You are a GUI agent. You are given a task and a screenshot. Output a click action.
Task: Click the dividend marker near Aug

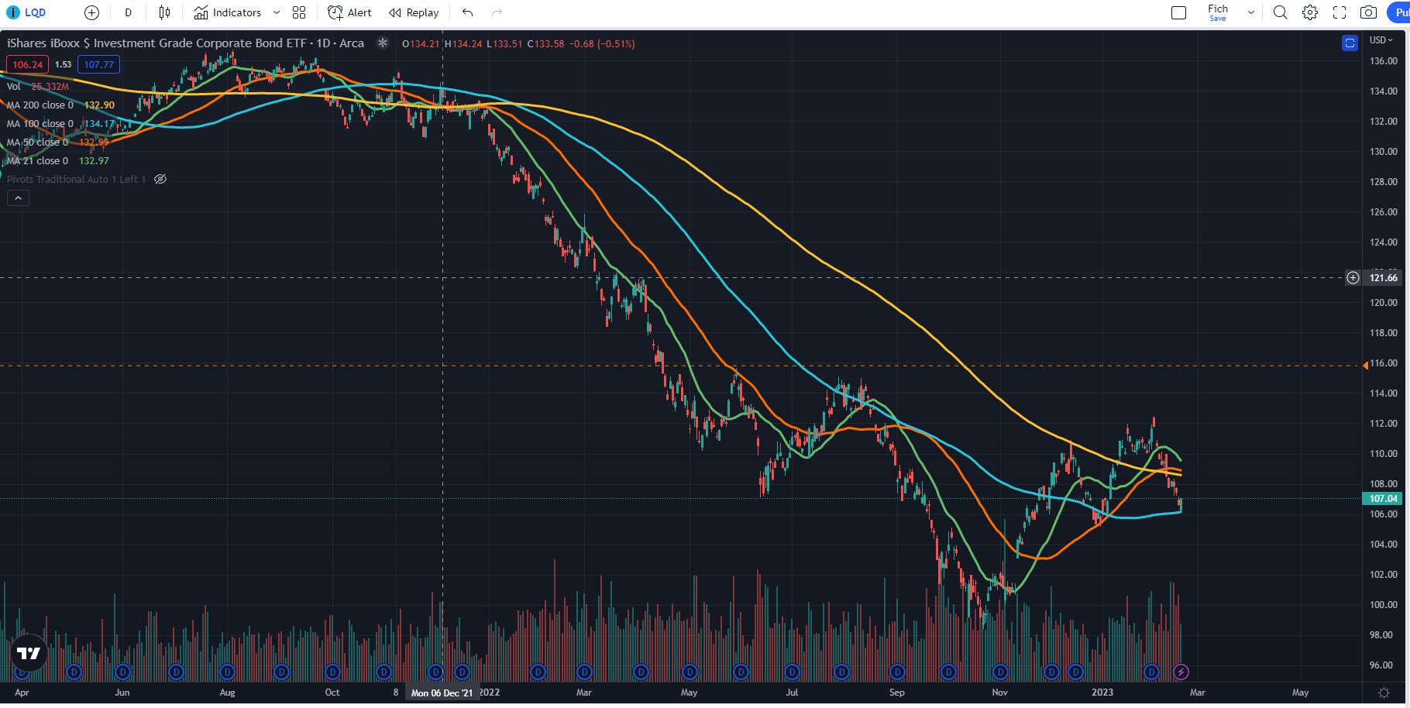(x=227, y=672)
